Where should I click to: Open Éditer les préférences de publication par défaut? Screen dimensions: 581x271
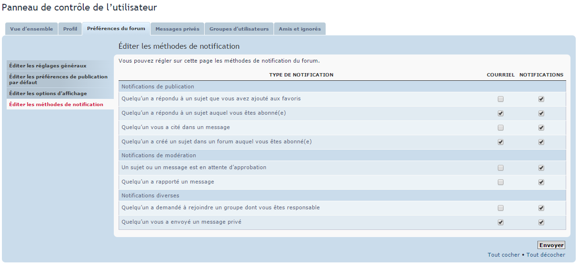point(58,79)
